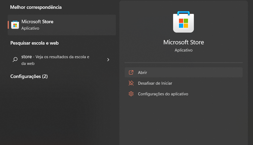Click Abrir to open Microsoft Store

(183, 72)
